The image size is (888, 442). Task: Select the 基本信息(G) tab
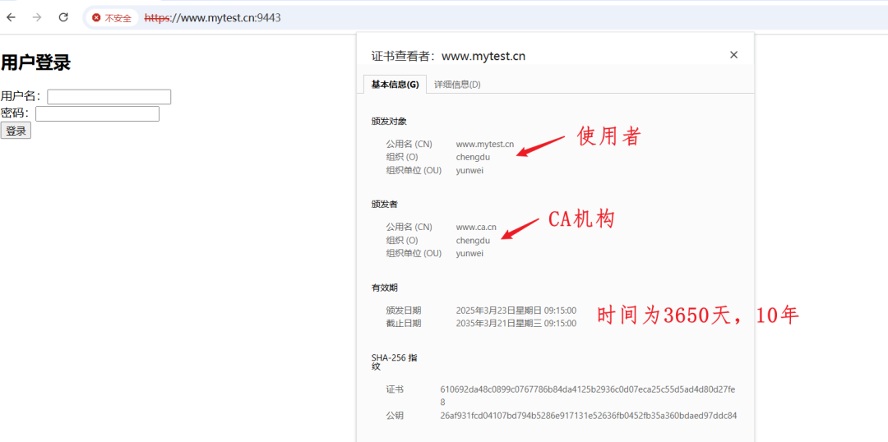point(395,84)
